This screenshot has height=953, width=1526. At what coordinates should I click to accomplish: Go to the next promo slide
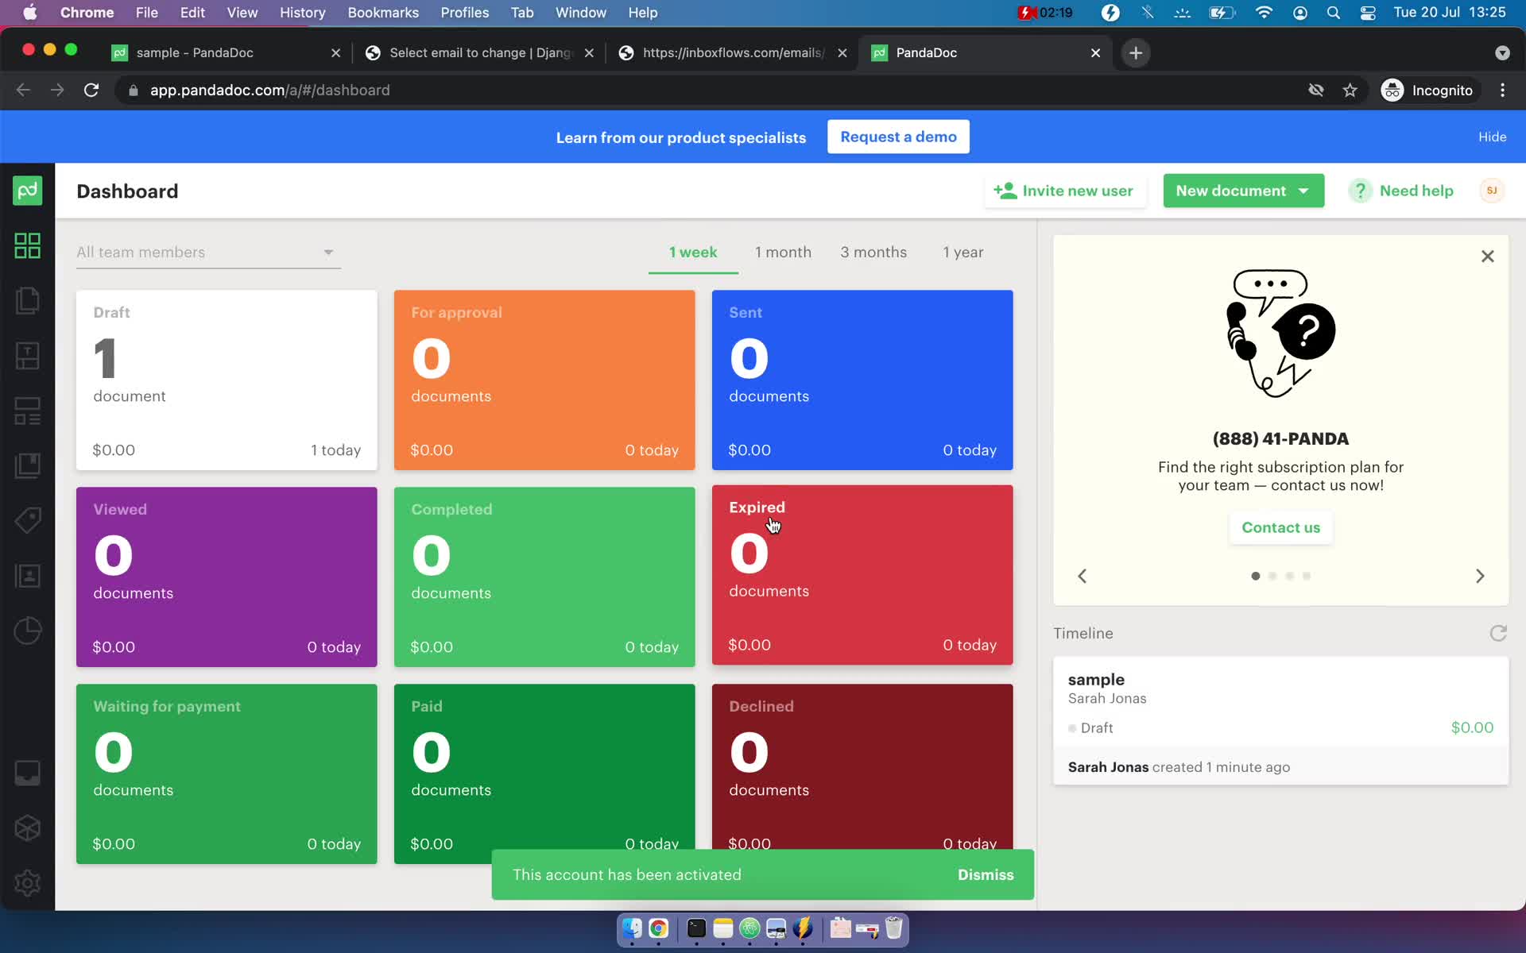point(1479,576)
